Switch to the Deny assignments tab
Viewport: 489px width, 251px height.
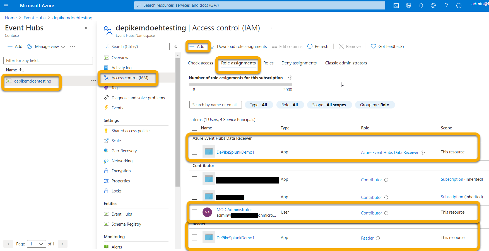[299, 63]
